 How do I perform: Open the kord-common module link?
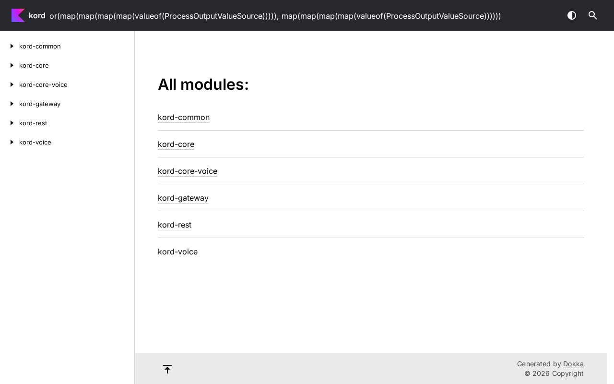tap(184, 117)
